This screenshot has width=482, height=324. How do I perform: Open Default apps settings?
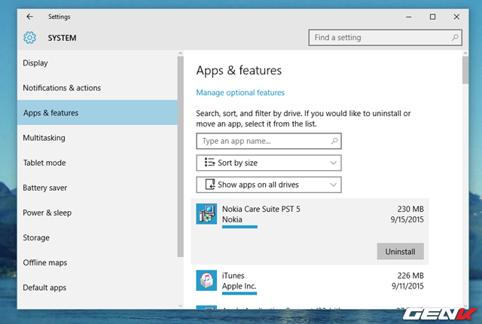(97, 287)
